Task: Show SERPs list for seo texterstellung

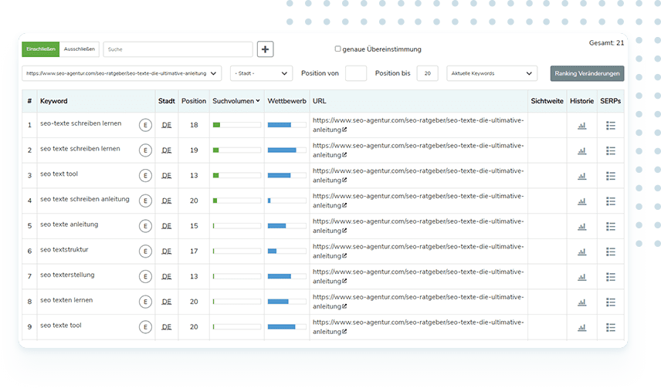Action: pyautogui.click(x=610, y=277)
